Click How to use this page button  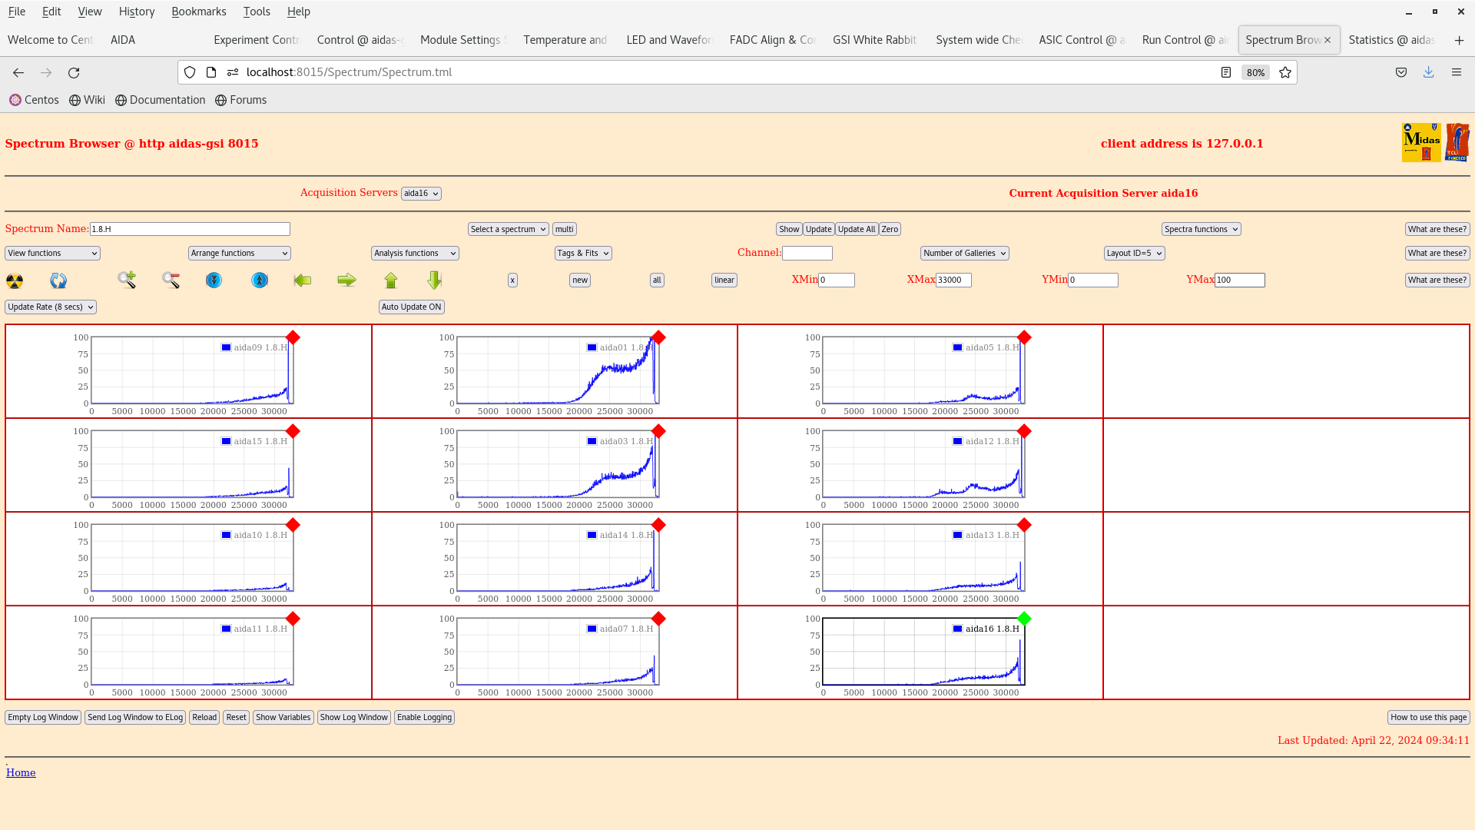[x=1429, y=717]
